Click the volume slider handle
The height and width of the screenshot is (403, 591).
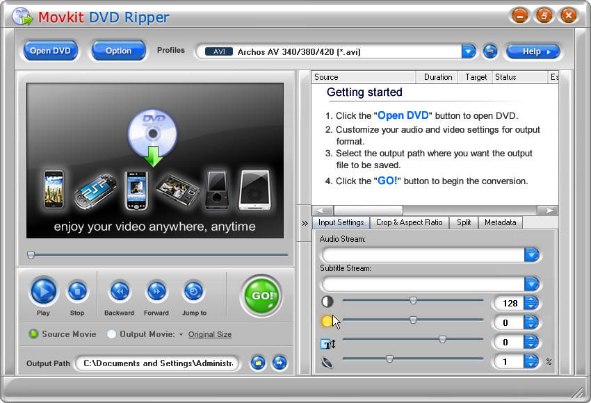click(x=389, y=359)
